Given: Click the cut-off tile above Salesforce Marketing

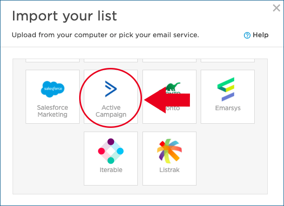Looking at the screenshot, I should 53,60.
